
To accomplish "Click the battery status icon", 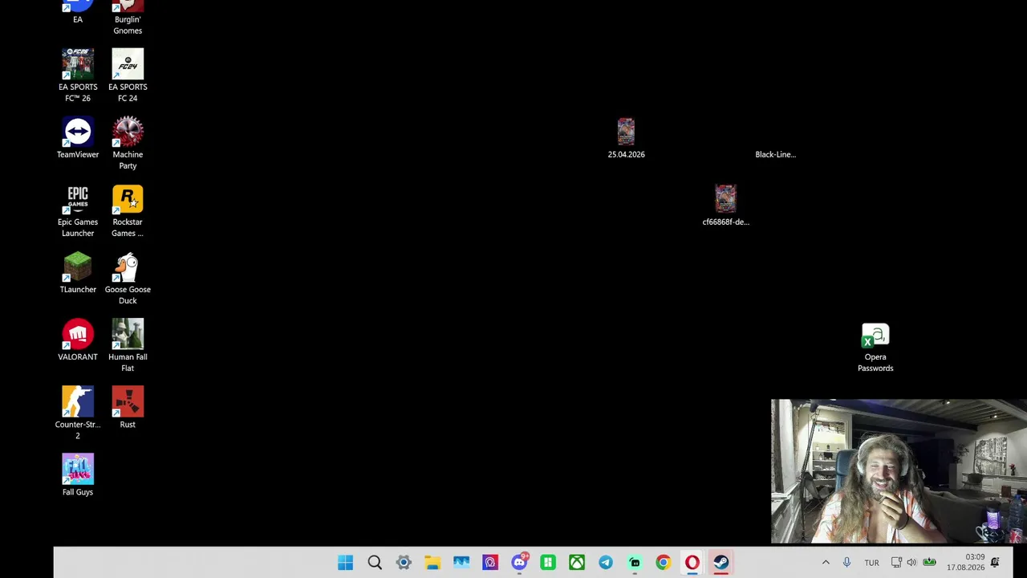I will pos(929,563).
